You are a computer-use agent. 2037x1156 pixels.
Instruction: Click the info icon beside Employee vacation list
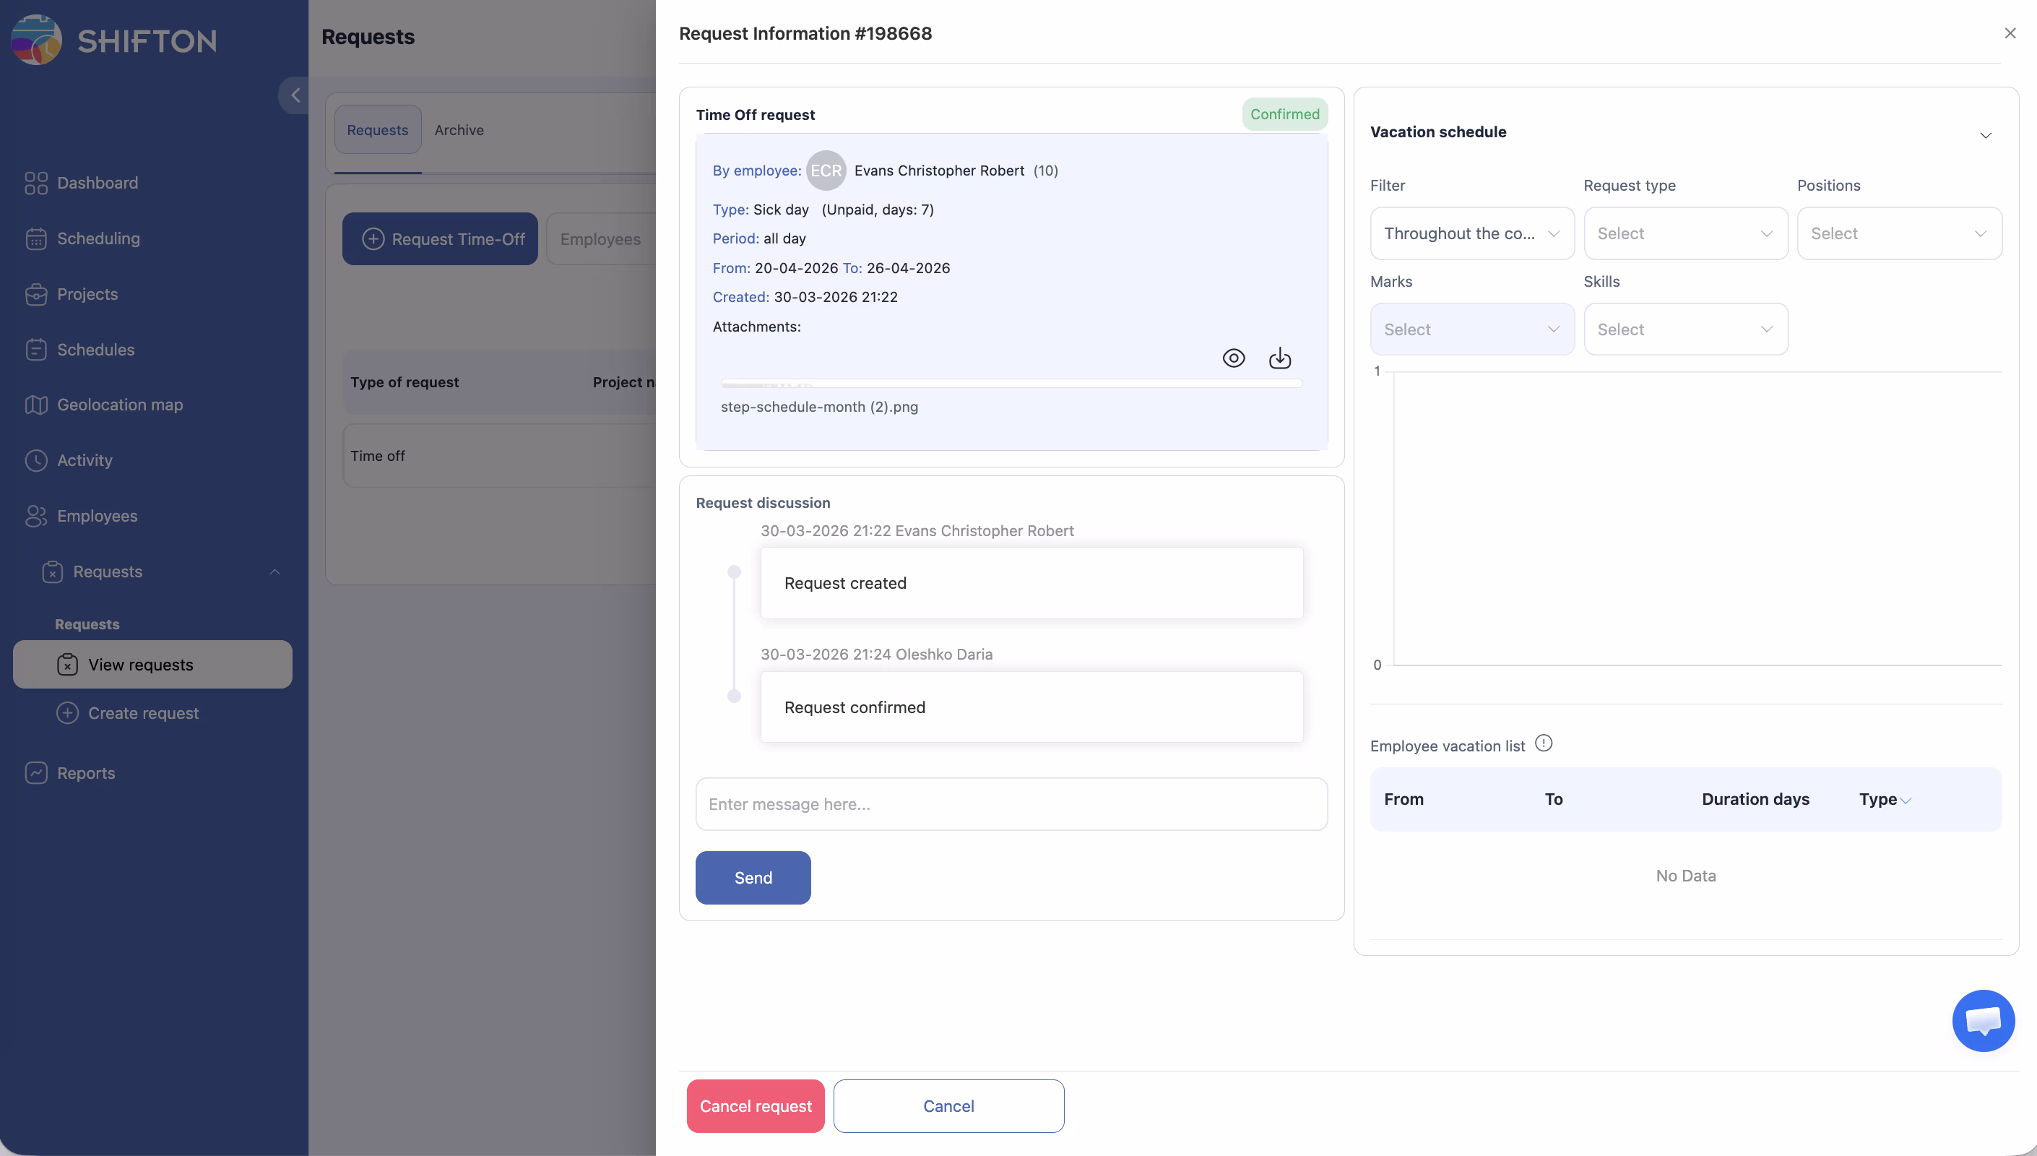[1543, 743]
